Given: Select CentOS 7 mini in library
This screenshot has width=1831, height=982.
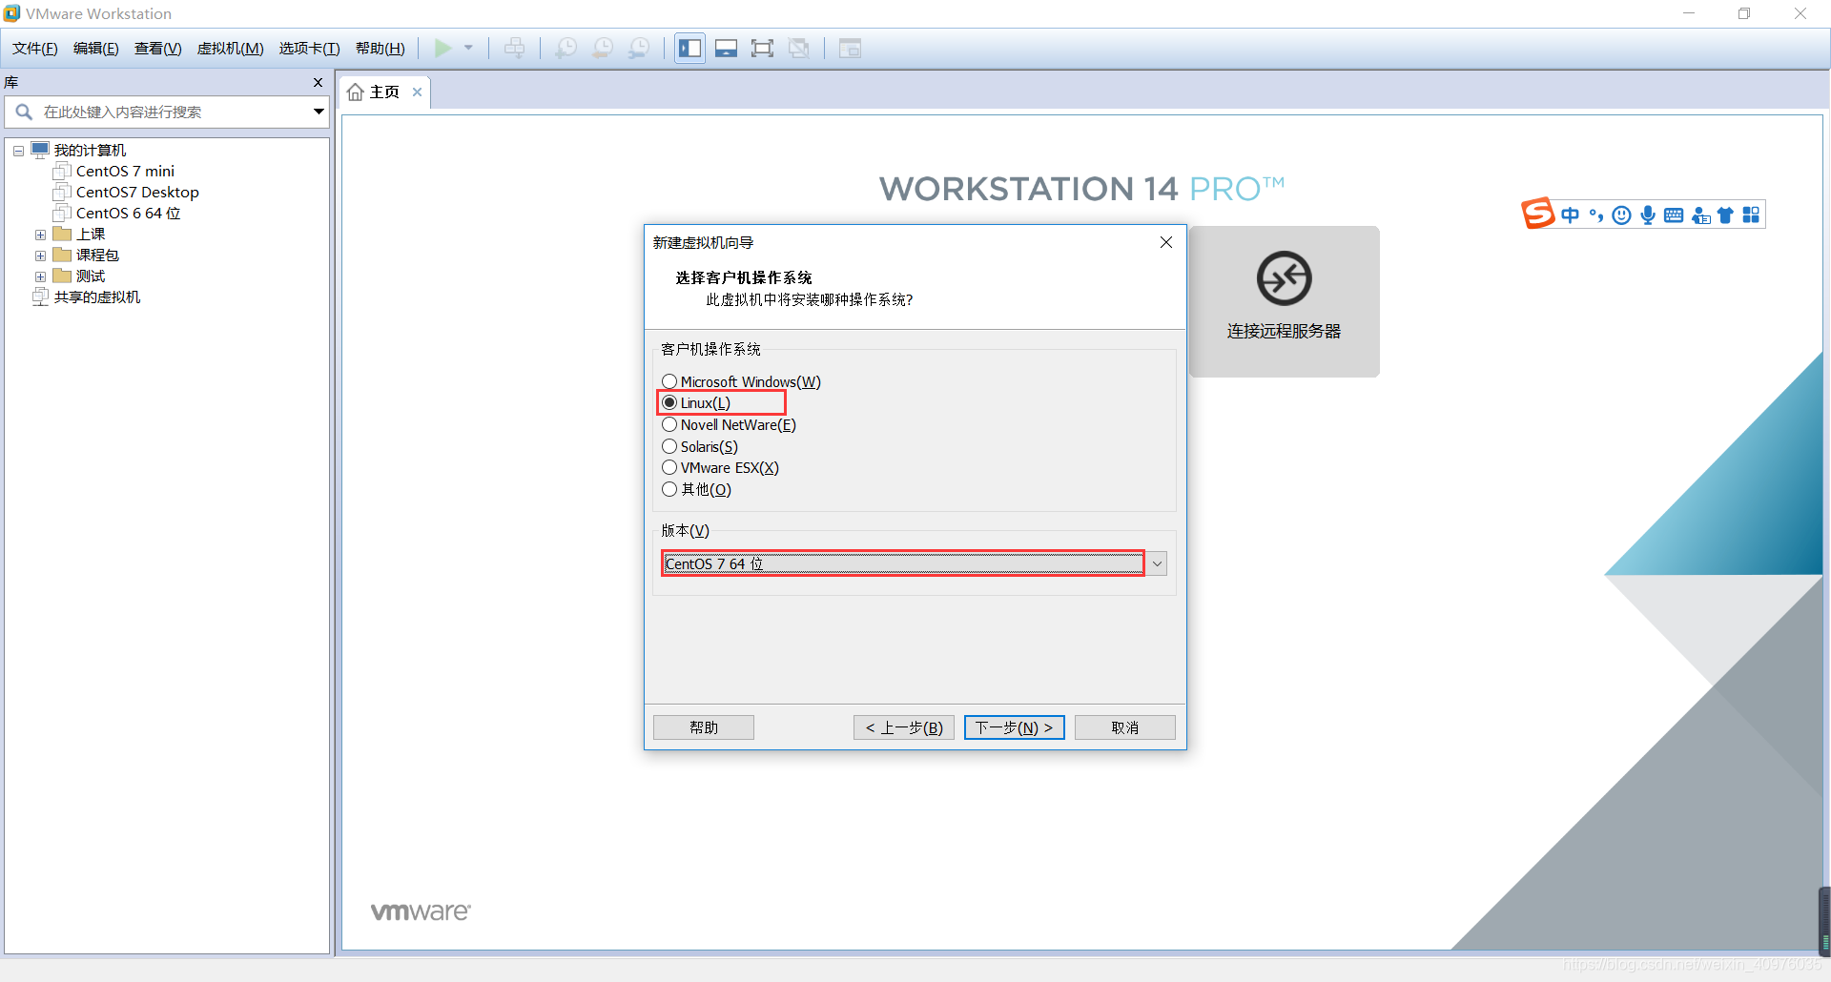Looking at the screenshot, I should (125, 172).
